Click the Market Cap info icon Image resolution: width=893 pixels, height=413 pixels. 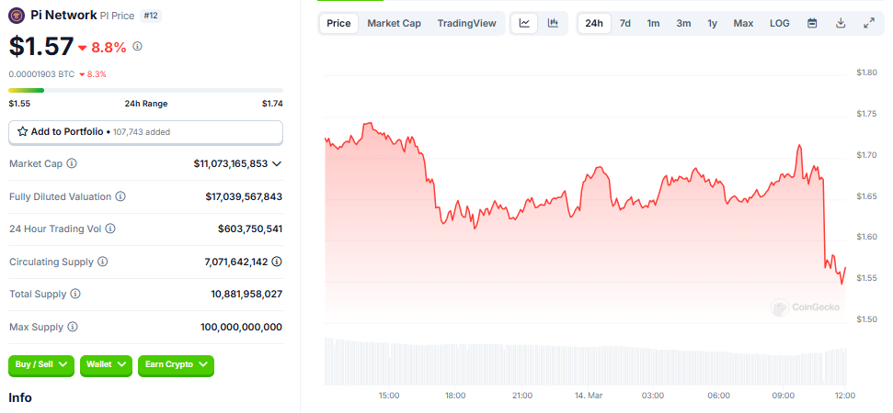[72, 163]
